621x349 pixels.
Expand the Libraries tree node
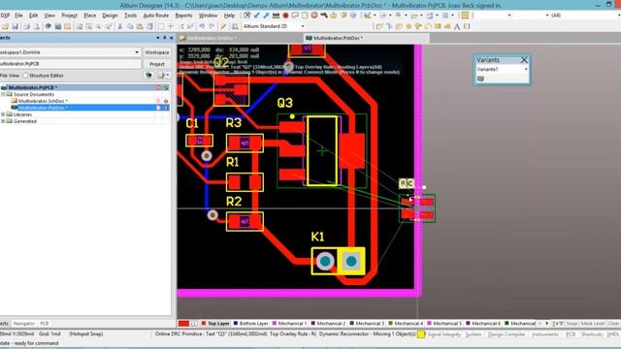point(3,114)
